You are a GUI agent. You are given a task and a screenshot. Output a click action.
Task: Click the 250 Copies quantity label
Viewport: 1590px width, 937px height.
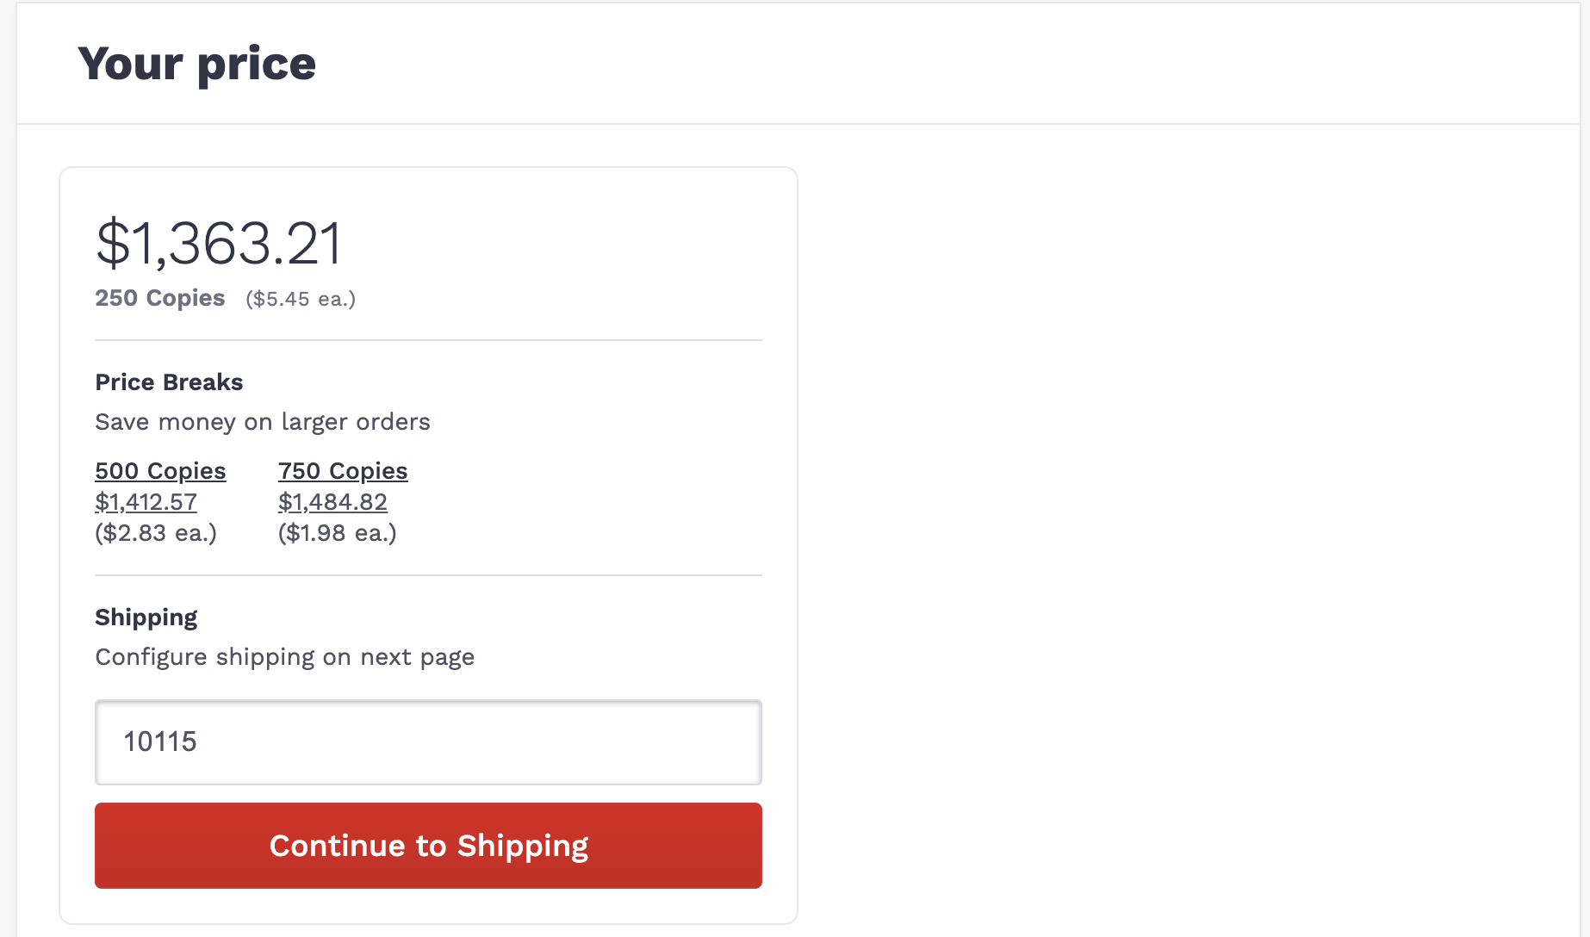point(159,298)
